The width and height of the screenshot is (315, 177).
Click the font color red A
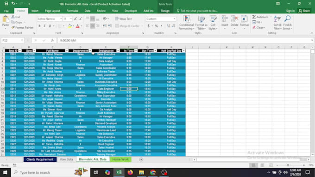pyautogui.click(x=77, y=26)
